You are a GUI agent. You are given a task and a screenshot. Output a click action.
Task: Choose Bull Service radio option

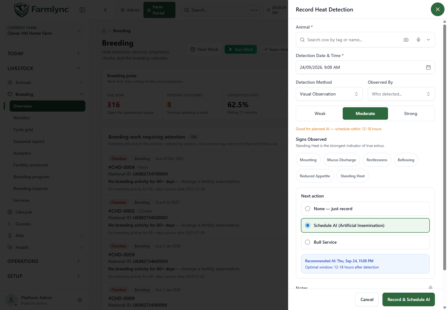click(365, 242)
